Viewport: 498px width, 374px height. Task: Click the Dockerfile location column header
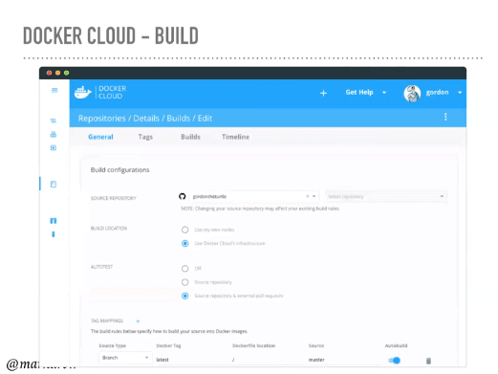coord(253,346)
